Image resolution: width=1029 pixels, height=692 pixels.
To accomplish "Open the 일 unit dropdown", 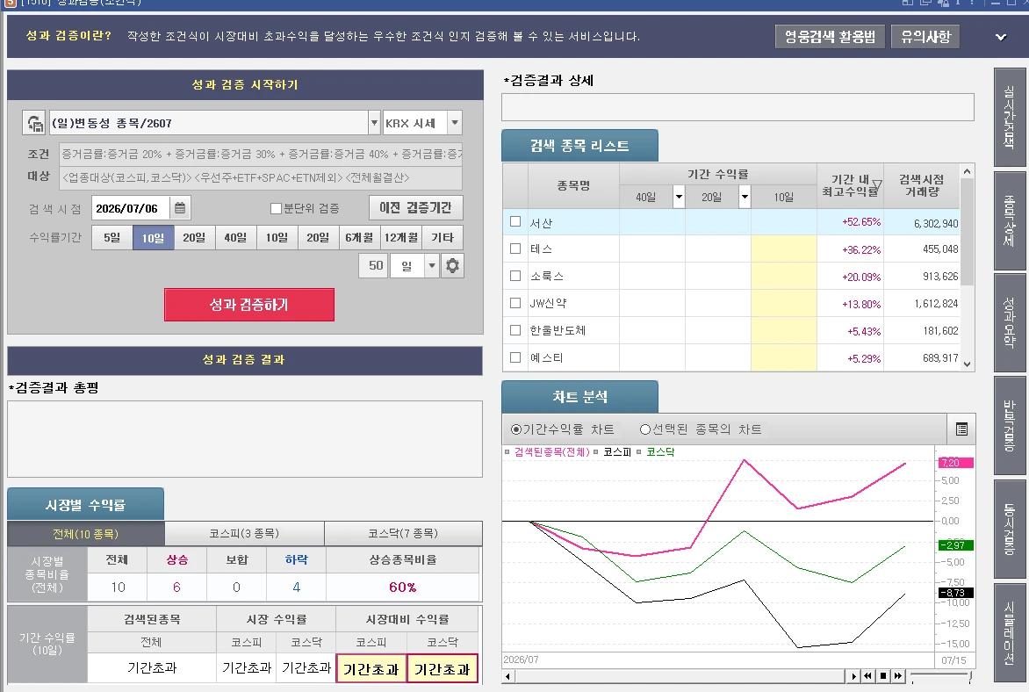I will (x=431, y=266).
